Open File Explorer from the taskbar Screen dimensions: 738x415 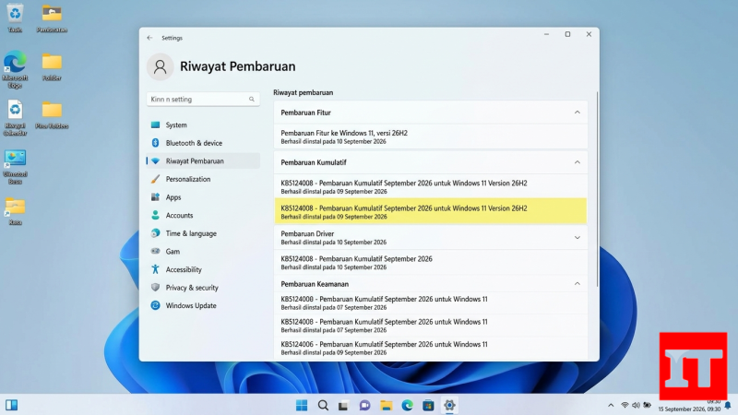pos(387,405)
